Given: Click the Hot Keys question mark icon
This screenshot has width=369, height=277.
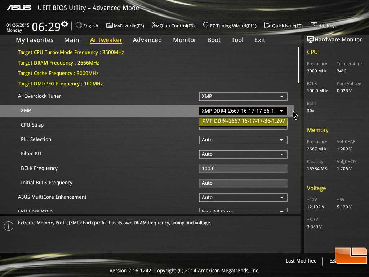Looking at the screenshot, I should (314, 25).
